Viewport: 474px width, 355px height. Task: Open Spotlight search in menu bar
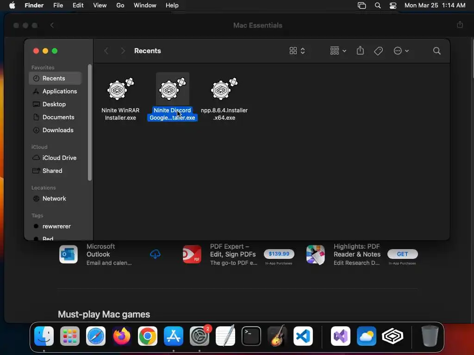coord(378,6)
